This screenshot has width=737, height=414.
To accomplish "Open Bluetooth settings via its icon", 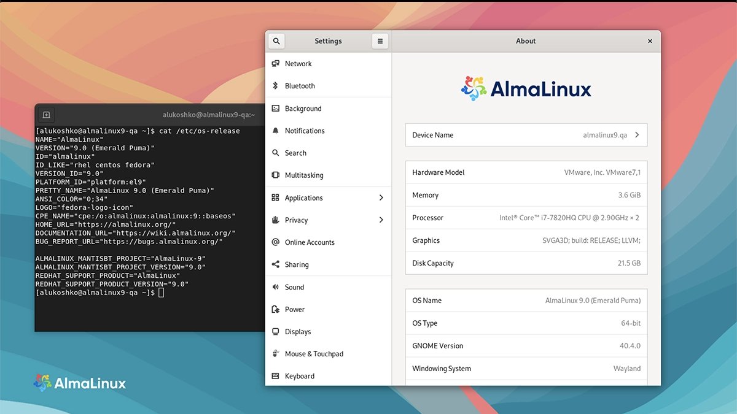I will (276, 86).
